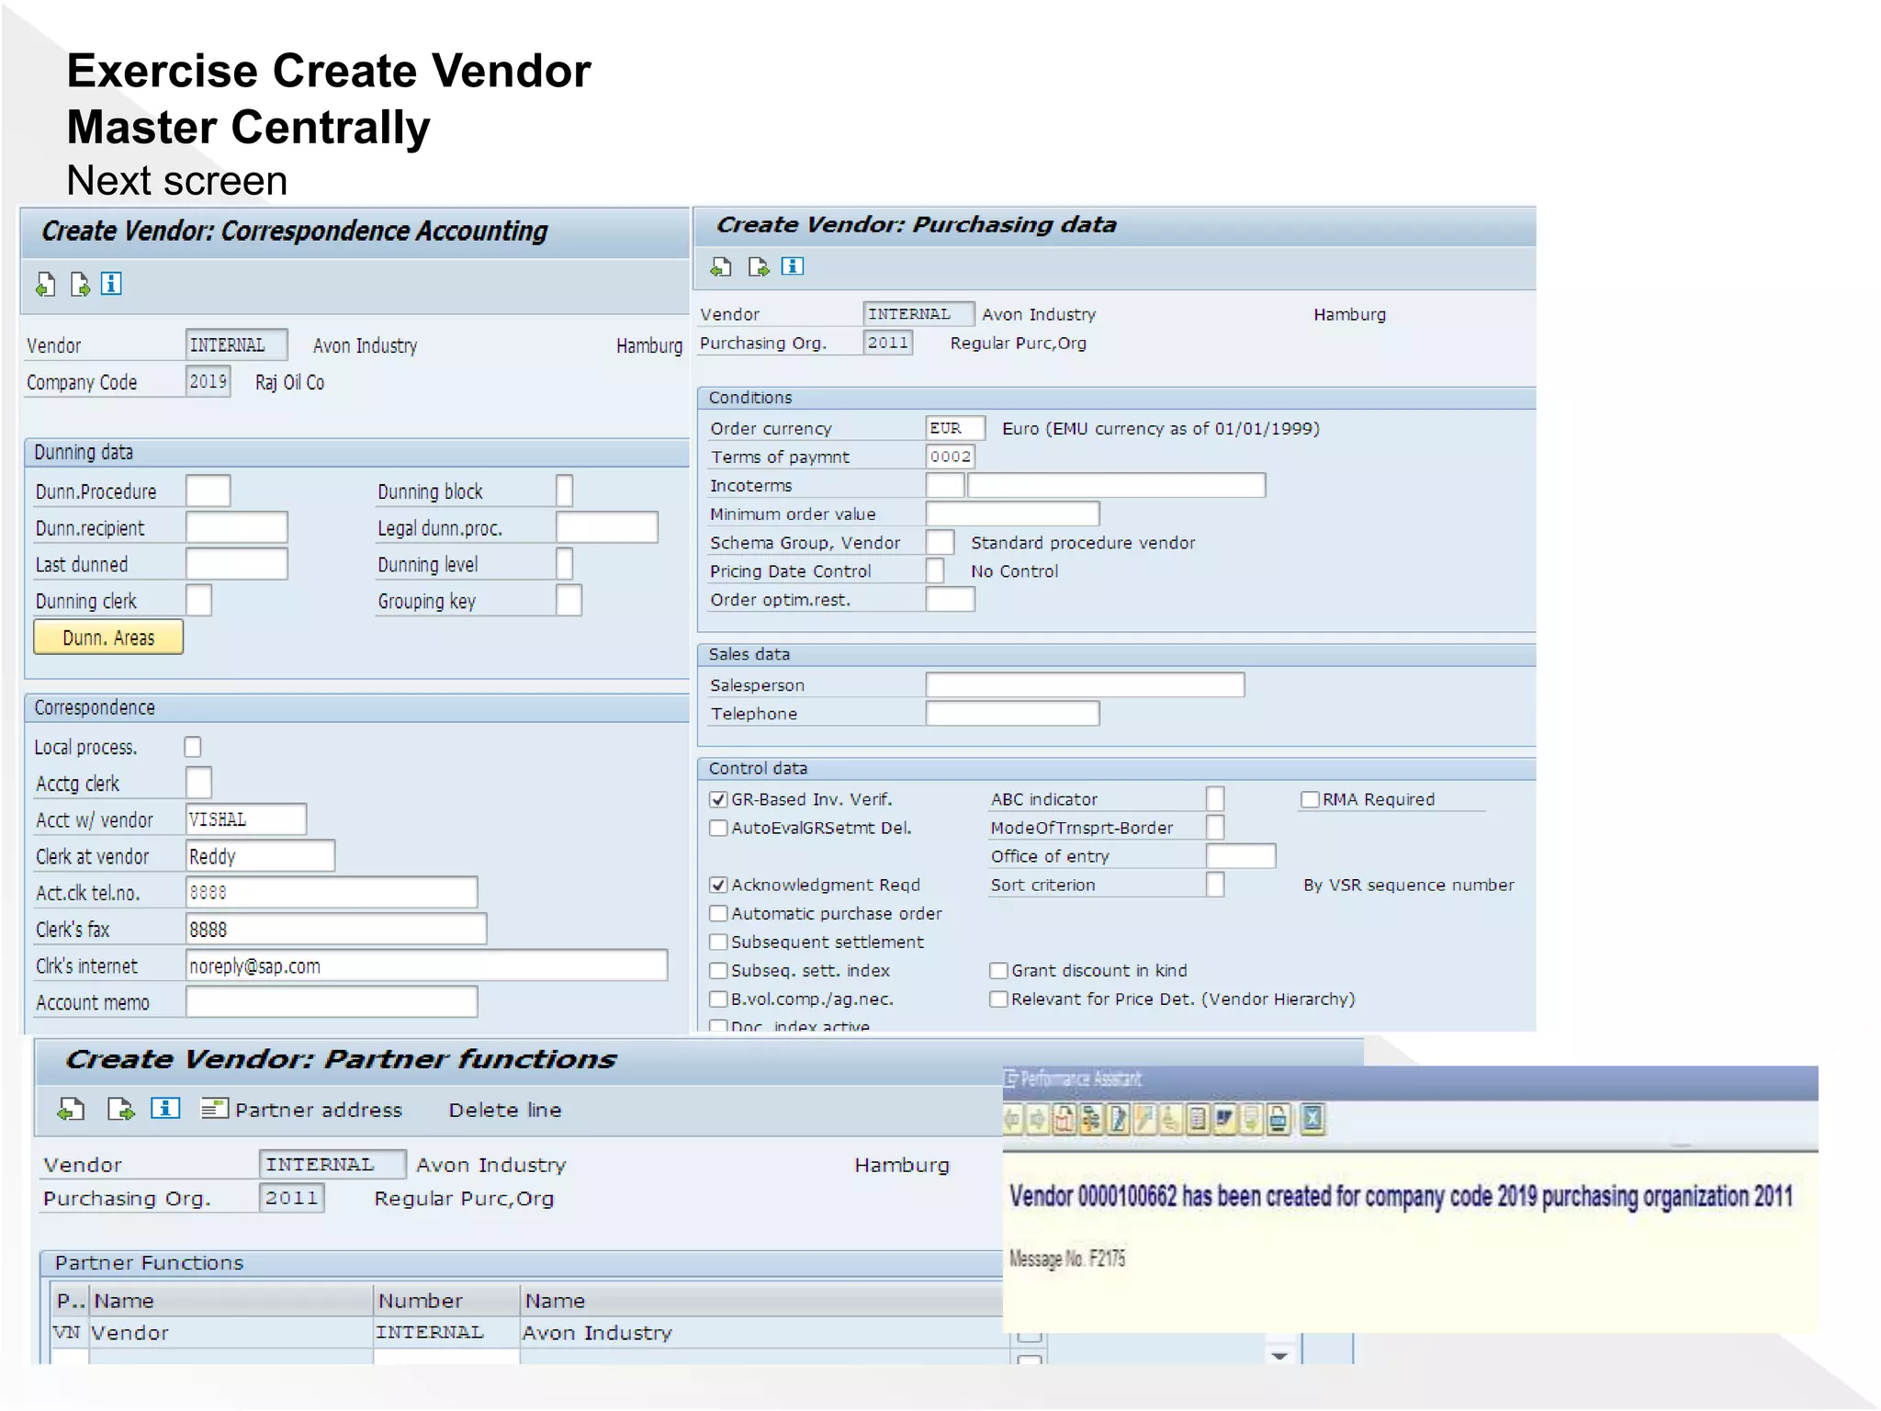Screen dimensions: 1881x1411
Task: Close the Performance Assistant with X icon
Action: [x=1312, y=1119]
